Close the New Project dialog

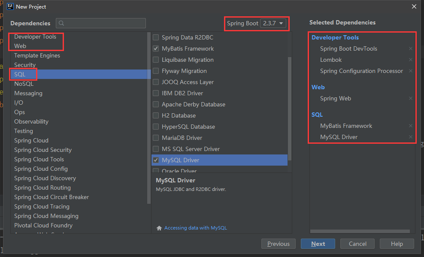414,6
